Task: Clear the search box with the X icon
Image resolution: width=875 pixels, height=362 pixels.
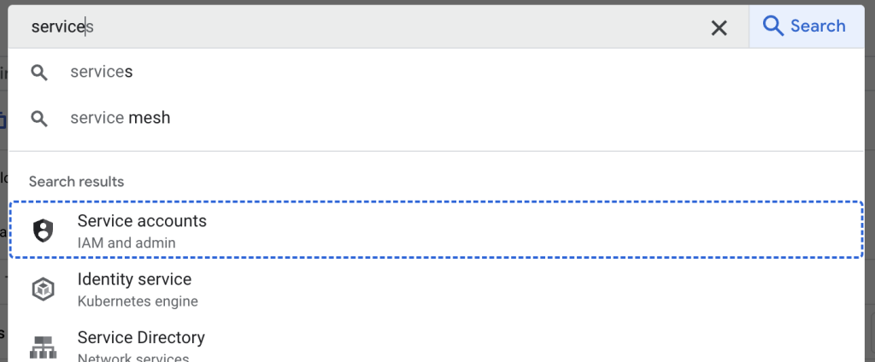Action: click(x=719, y=28)
